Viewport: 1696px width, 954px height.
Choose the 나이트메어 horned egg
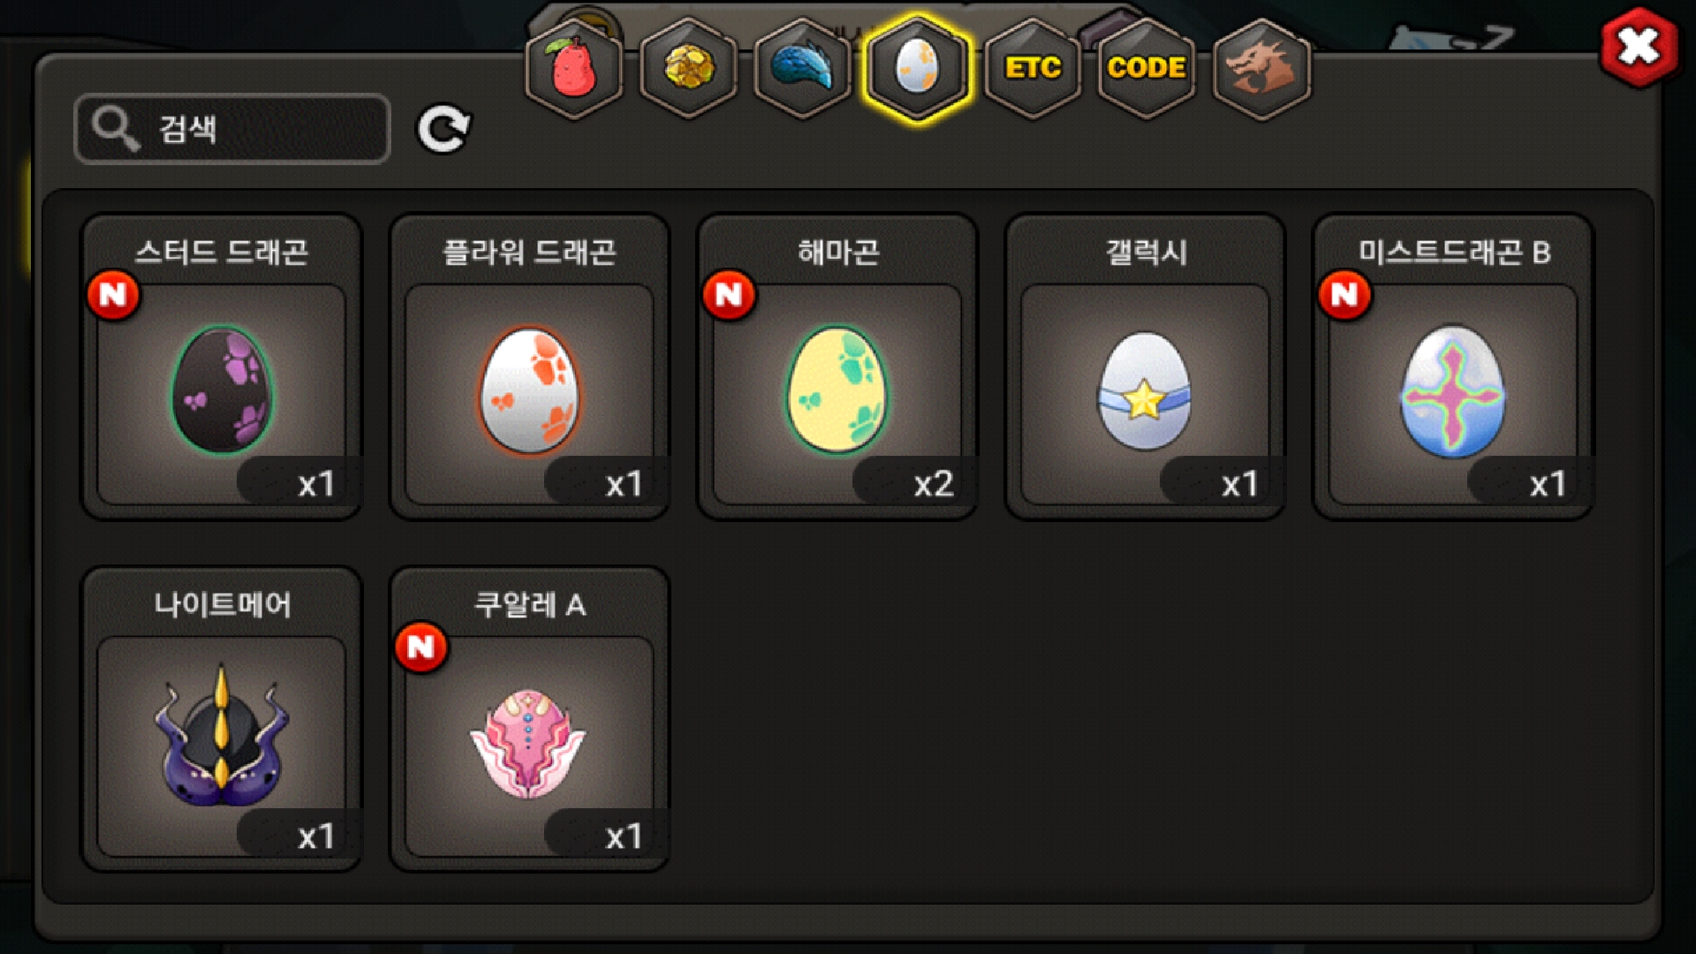(x=222, y=719)
